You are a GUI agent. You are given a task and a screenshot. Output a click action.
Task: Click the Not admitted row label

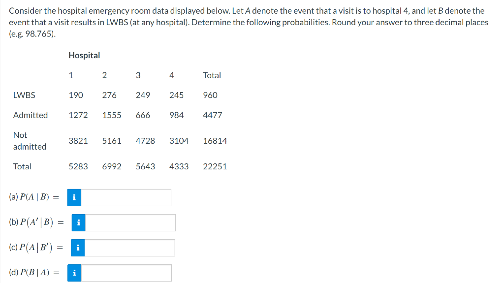pos(30,141)
